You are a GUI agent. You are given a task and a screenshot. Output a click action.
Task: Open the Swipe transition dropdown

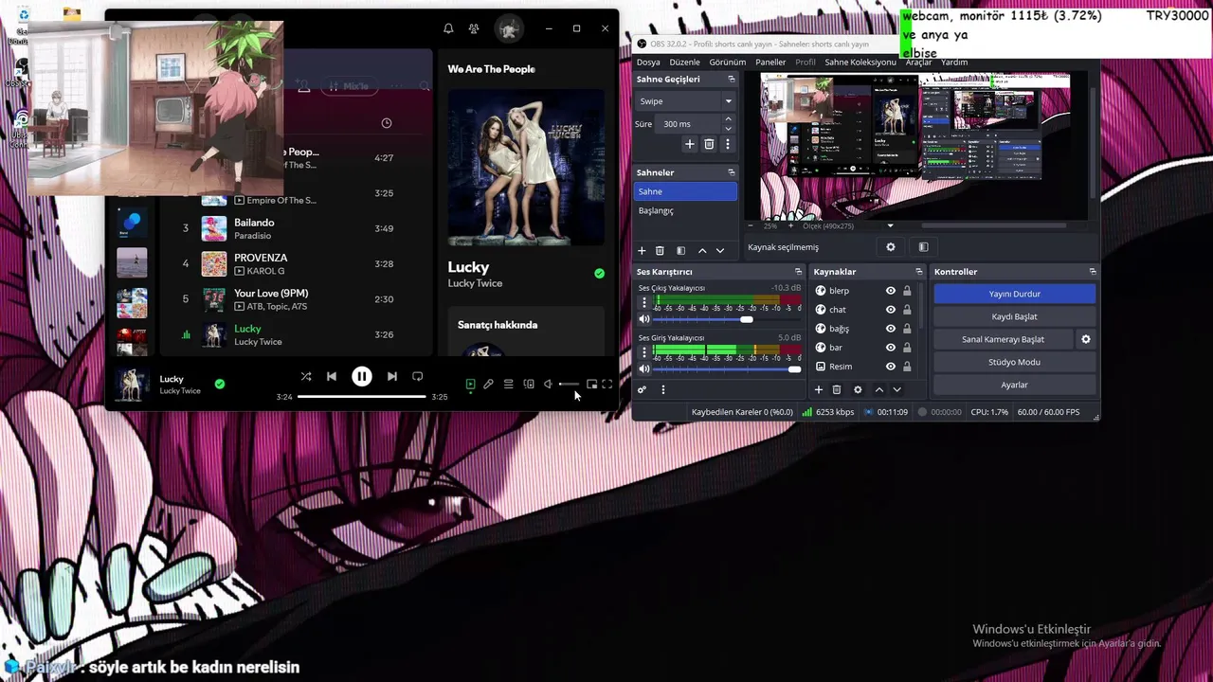(685, 101)
